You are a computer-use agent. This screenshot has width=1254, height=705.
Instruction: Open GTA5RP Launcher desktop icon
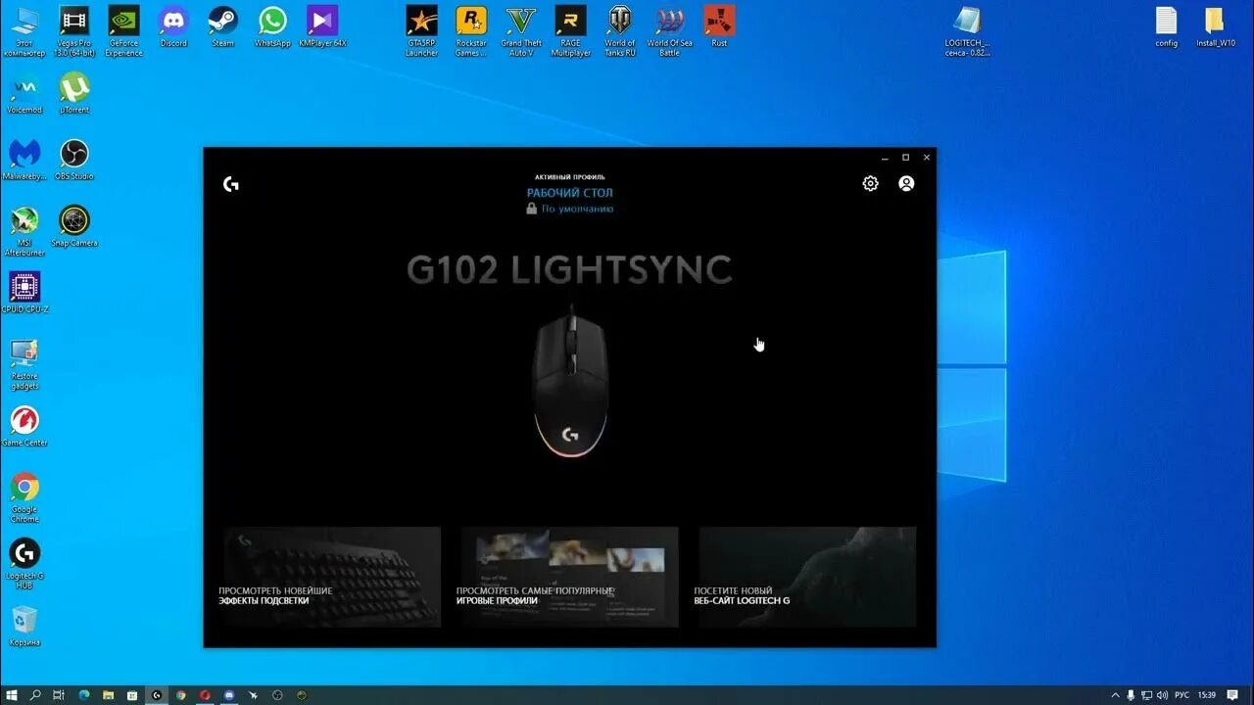pos(422,31)
